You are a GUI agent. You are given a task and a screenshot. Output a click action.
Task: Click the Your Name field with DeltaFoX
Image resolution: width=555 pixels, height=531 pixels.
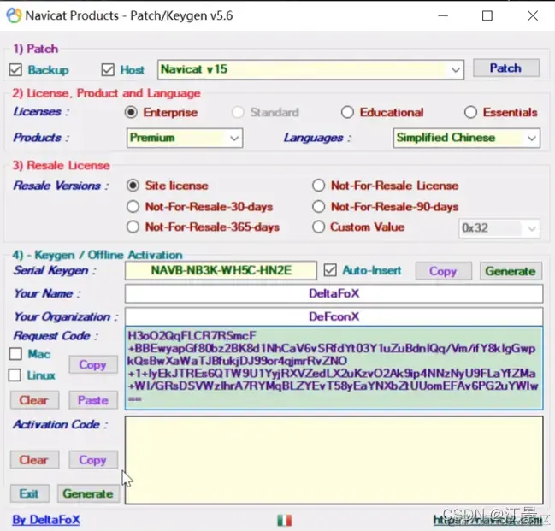click(334, 293)
